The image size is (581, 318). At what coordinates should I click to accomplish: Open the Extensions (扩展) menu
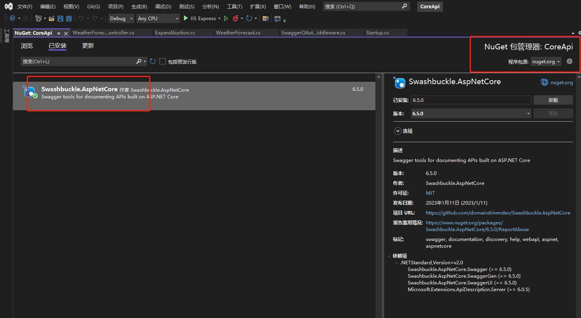258,6
